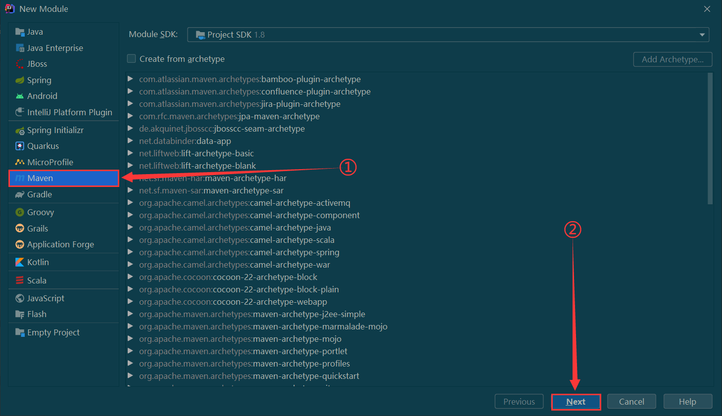Select Spring module type
The height and width of the screenshot is (416, 722).
64,80
